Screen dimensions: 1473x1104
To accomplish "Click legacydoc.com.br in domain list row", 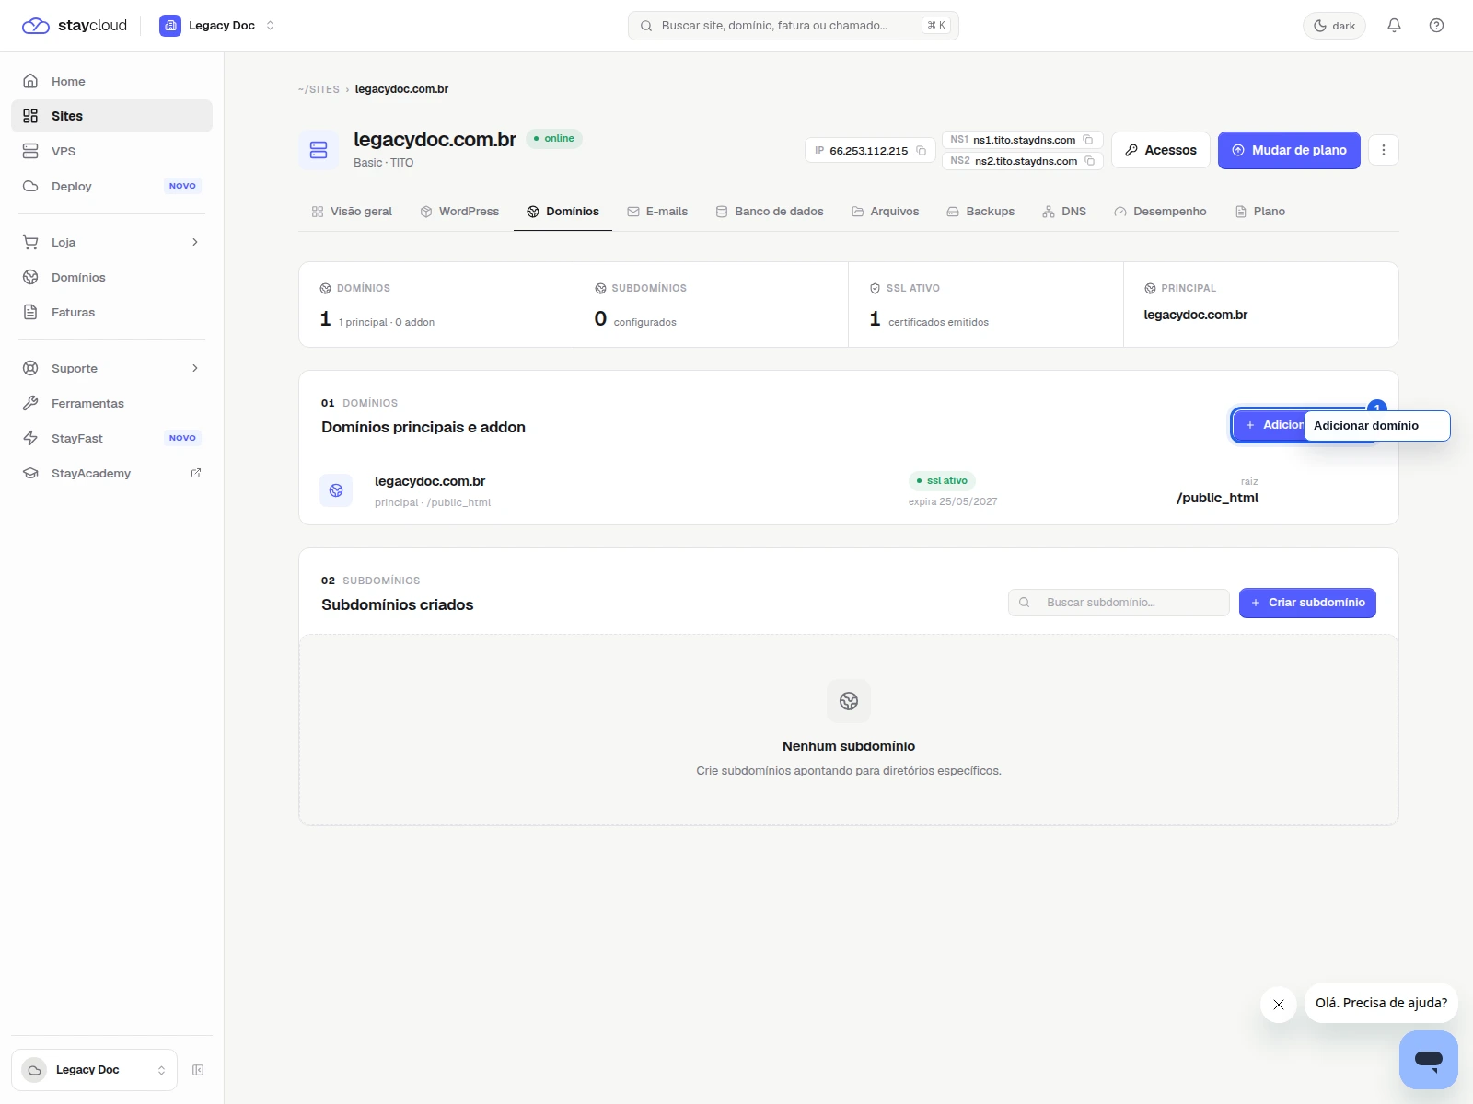I will [430, 481].
